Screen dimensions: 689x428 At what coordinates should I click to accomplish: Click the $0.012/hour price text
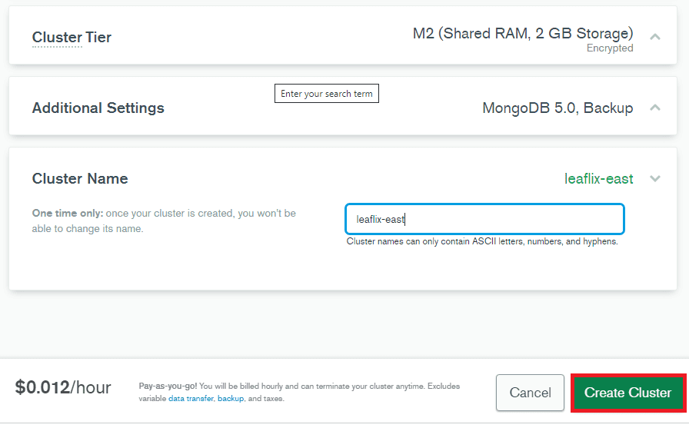(x=63, y=387)
